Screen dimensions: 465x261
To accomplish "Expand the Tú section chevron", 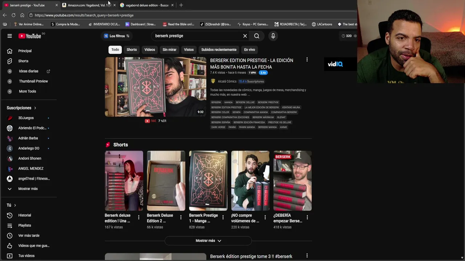I will (15, 205).
